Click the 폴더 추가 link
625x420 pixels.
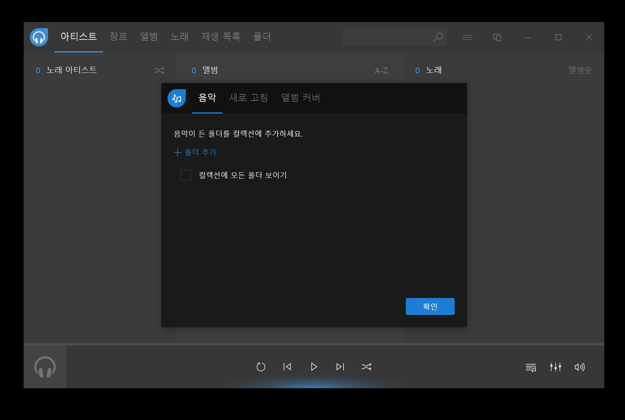pos(195,153)
